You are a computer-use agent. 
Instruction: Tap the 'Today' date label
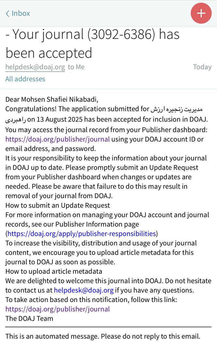tap(202, 67)
